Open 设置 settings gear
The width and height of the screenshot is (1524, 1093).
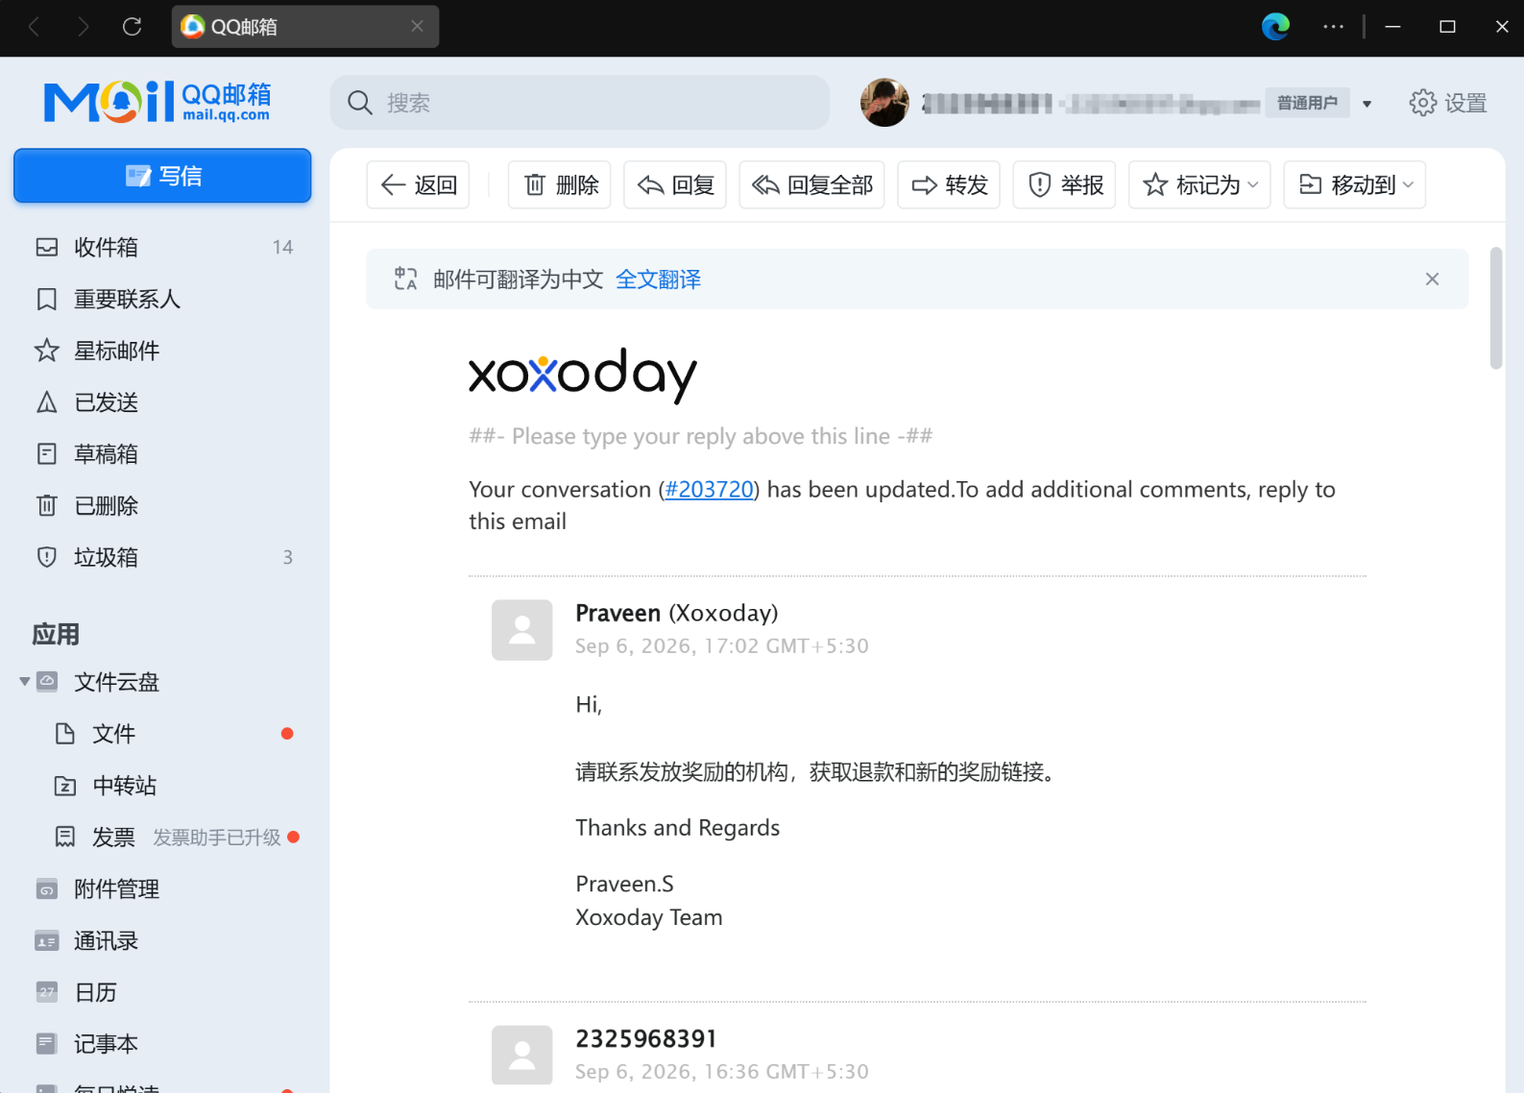(1448, 103)
